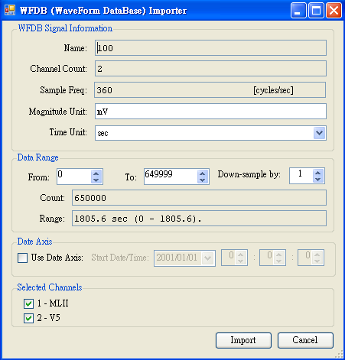Enable the Use Date Axis checkbox
Image resolution: width=345 pixels, height=360 pixels.
coord(22,258)
